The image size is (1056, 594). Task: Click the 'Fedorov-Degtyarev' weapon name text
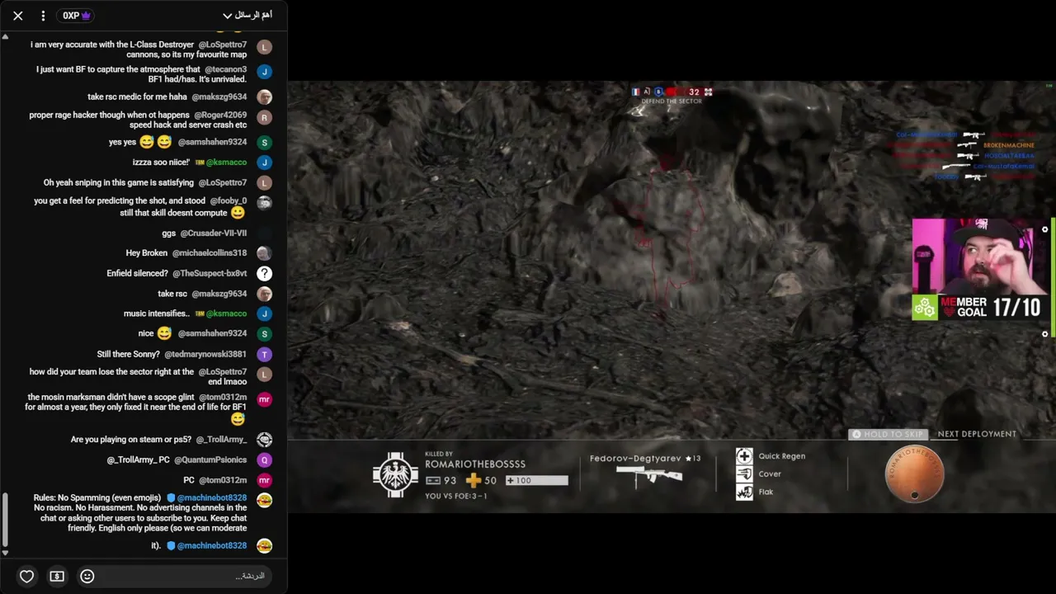[634, 459]
